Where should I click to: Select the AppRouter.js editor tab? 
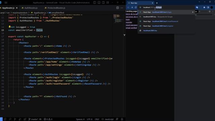pyautogui.click(x=8, y=8)
